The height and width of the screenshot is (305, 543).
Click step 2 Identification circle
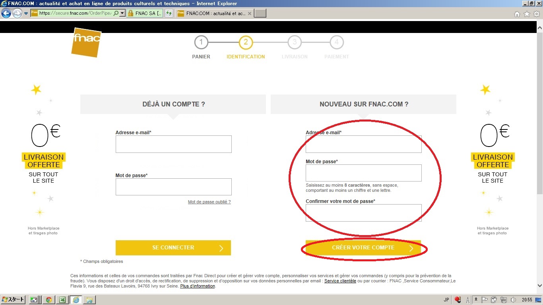(246, 42)
